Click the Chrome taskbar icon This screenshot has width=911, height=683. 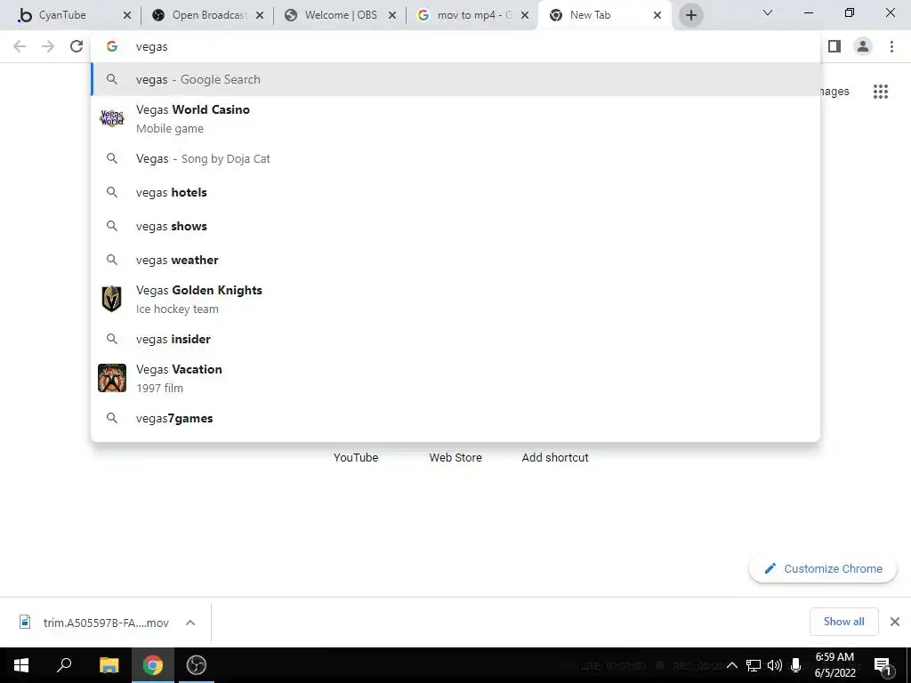pyautogui.click(x=153, y=665)
